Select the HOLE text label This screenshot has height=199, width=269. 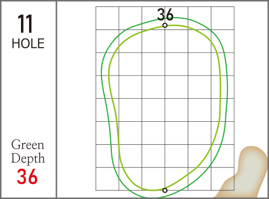(x=28, y=43)
